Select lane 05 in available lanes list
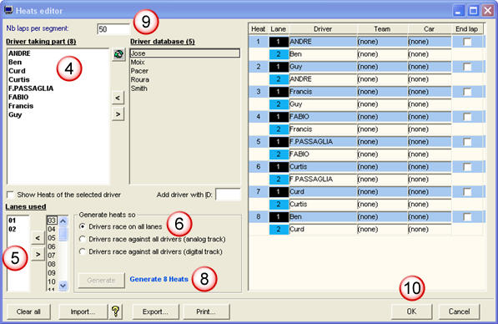The height and width of the screenshot is (324, 498). 52,238
